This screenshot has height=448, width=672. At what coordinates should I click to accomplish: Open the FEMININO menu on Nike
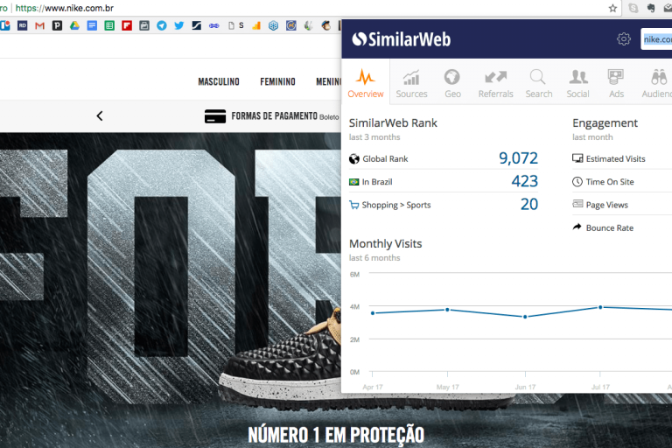pyautogui.click(x=277, y=81)
